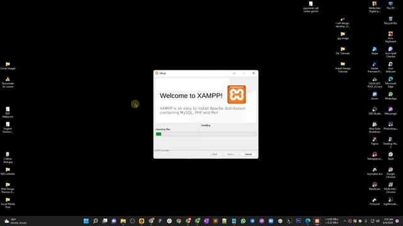Open the taskbar clock and date
This screenshot has height=226, width=403.
tap(389, 221)
